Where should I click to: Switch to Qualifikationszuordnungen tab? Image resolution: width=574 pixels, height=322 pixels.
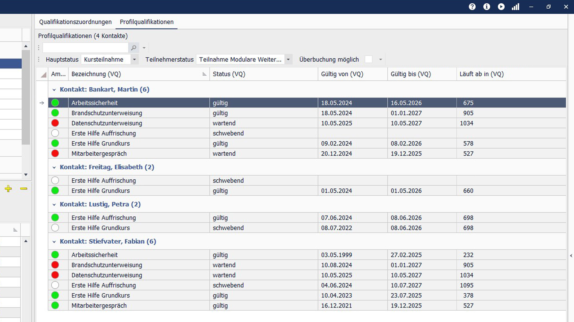click(75, 22)
